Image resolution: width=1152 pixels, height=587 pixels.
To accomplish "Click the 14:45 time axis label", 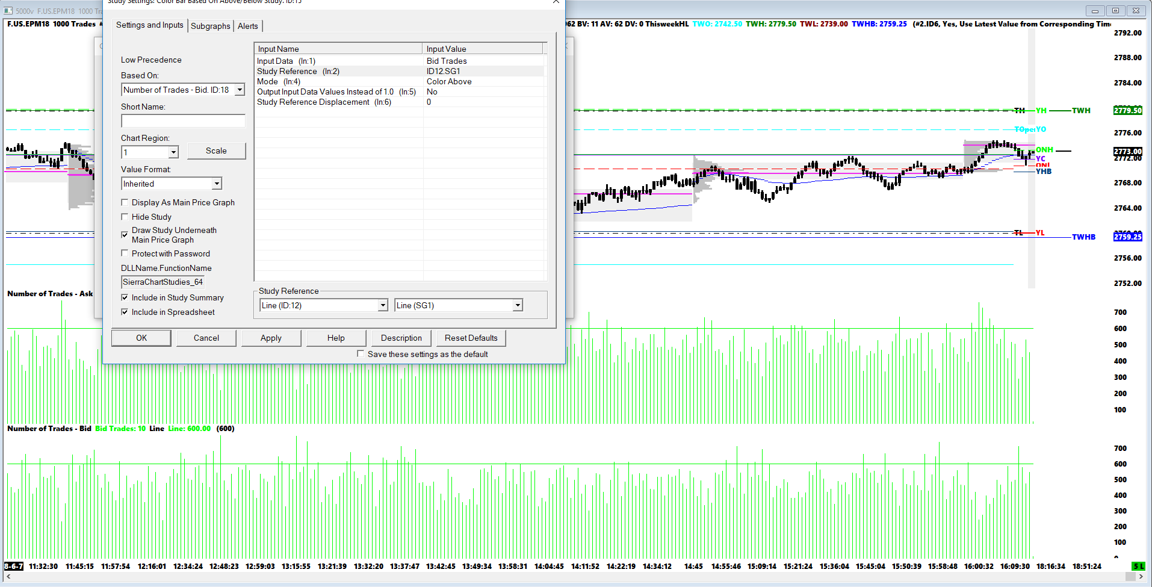I will [693, 567].
